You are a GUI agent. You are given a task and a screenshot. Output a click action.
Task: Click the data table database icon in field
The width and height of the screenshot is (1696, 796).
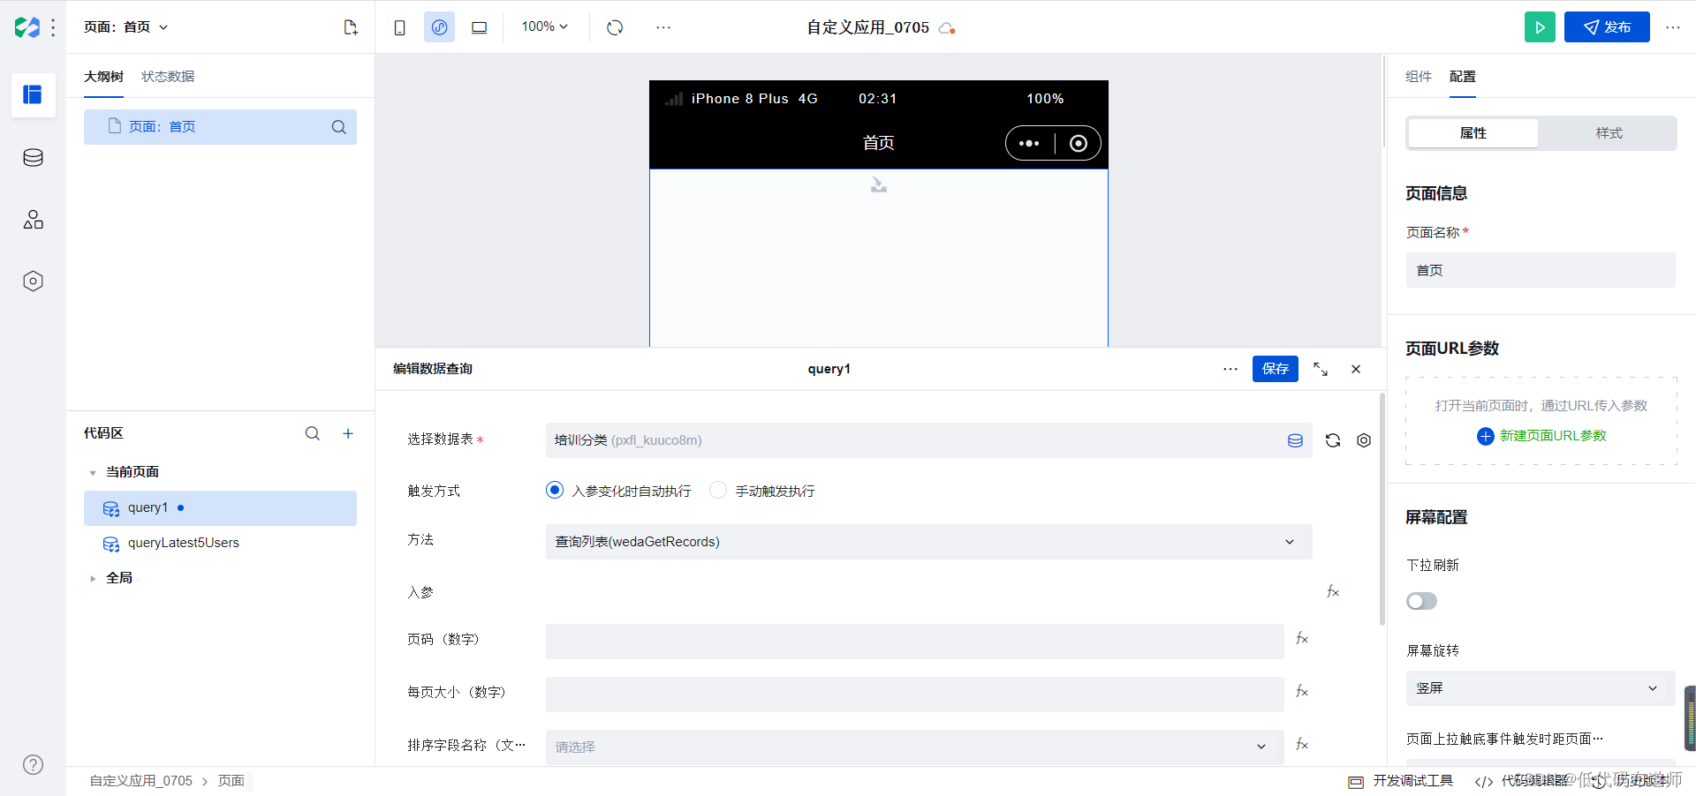(1295, 440)
